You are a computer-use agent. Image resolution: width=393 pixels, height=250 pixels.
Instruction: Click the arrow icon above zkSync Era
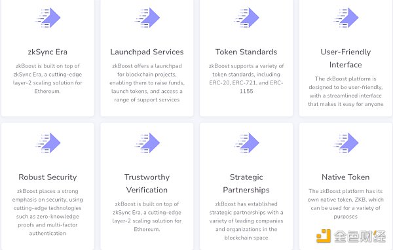tap(48, 18)
